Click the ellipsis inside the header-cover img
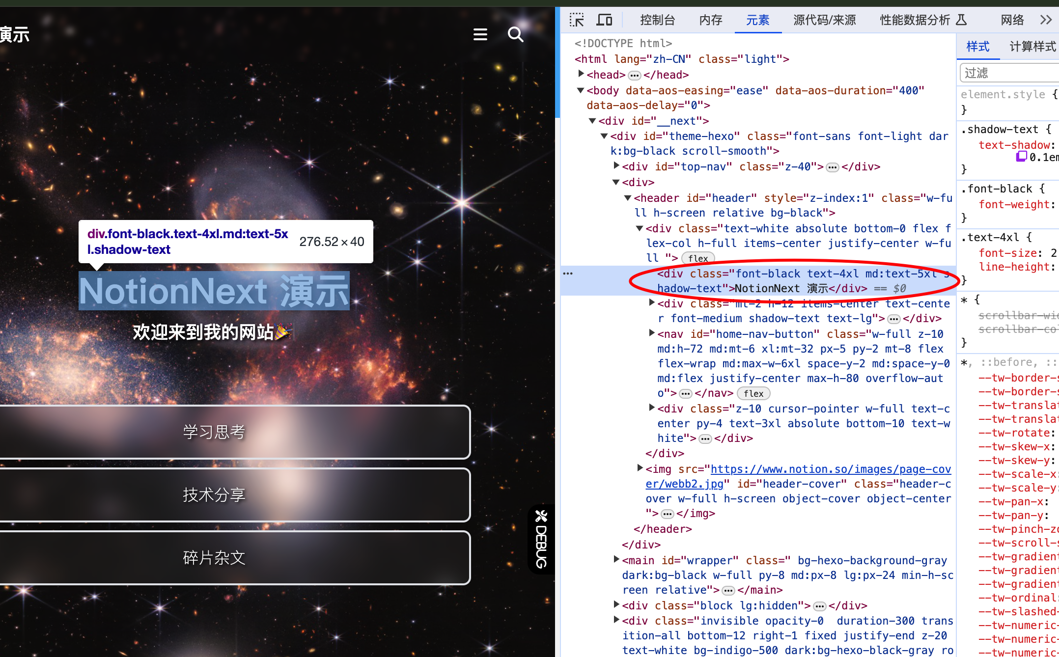Viewport: 1059px width, 657px height. (668, 514)
